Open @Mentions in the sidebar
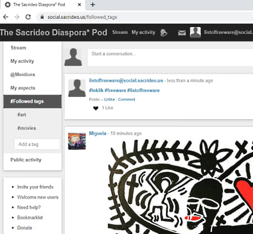This screenshot has width=253, height=234. click(22, 74)
